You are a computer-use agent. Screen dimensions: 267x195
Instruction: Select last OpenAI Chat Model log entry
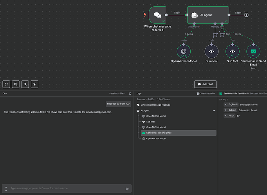point(179,138)
